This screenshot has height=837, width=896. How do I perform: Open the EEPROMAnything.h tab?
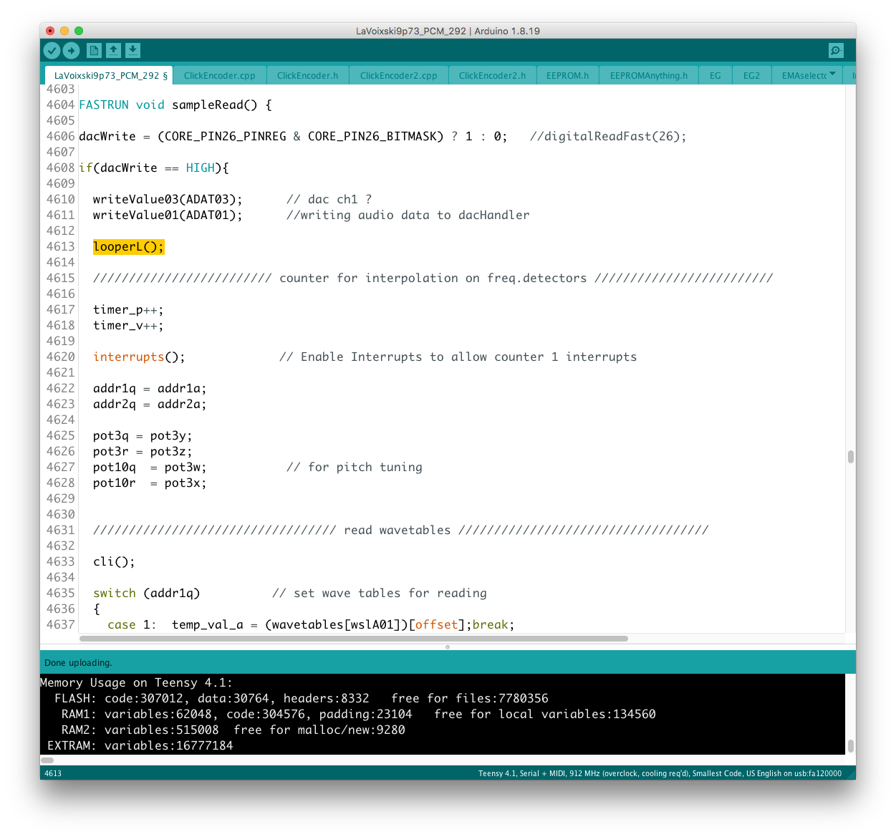point(648,75)
